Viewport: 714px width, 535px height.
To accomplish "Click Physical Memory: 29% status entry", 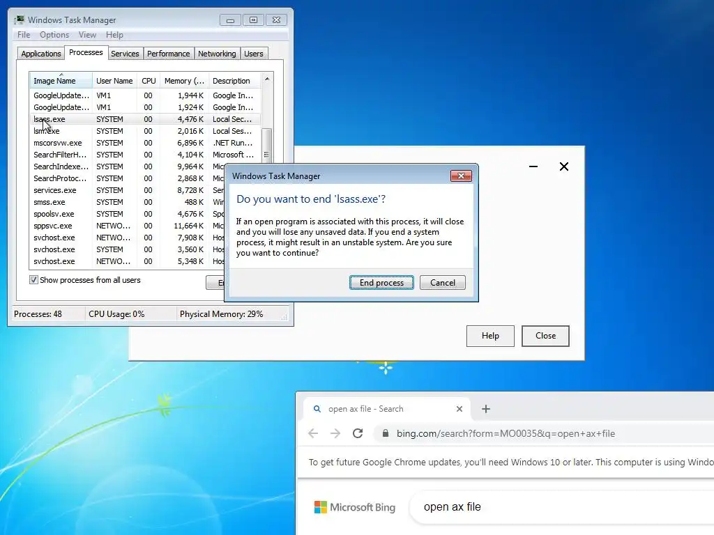I will (221, 314).
